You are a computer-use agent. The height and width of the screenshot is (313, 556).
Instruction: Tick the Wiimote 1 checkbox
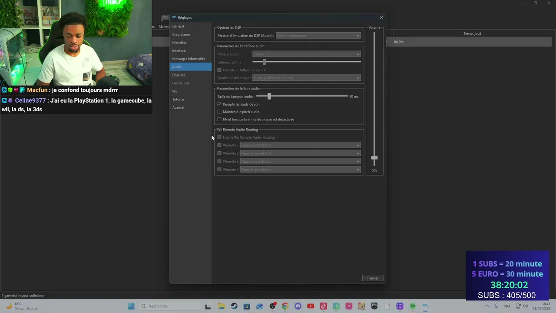tap(219, 145)
